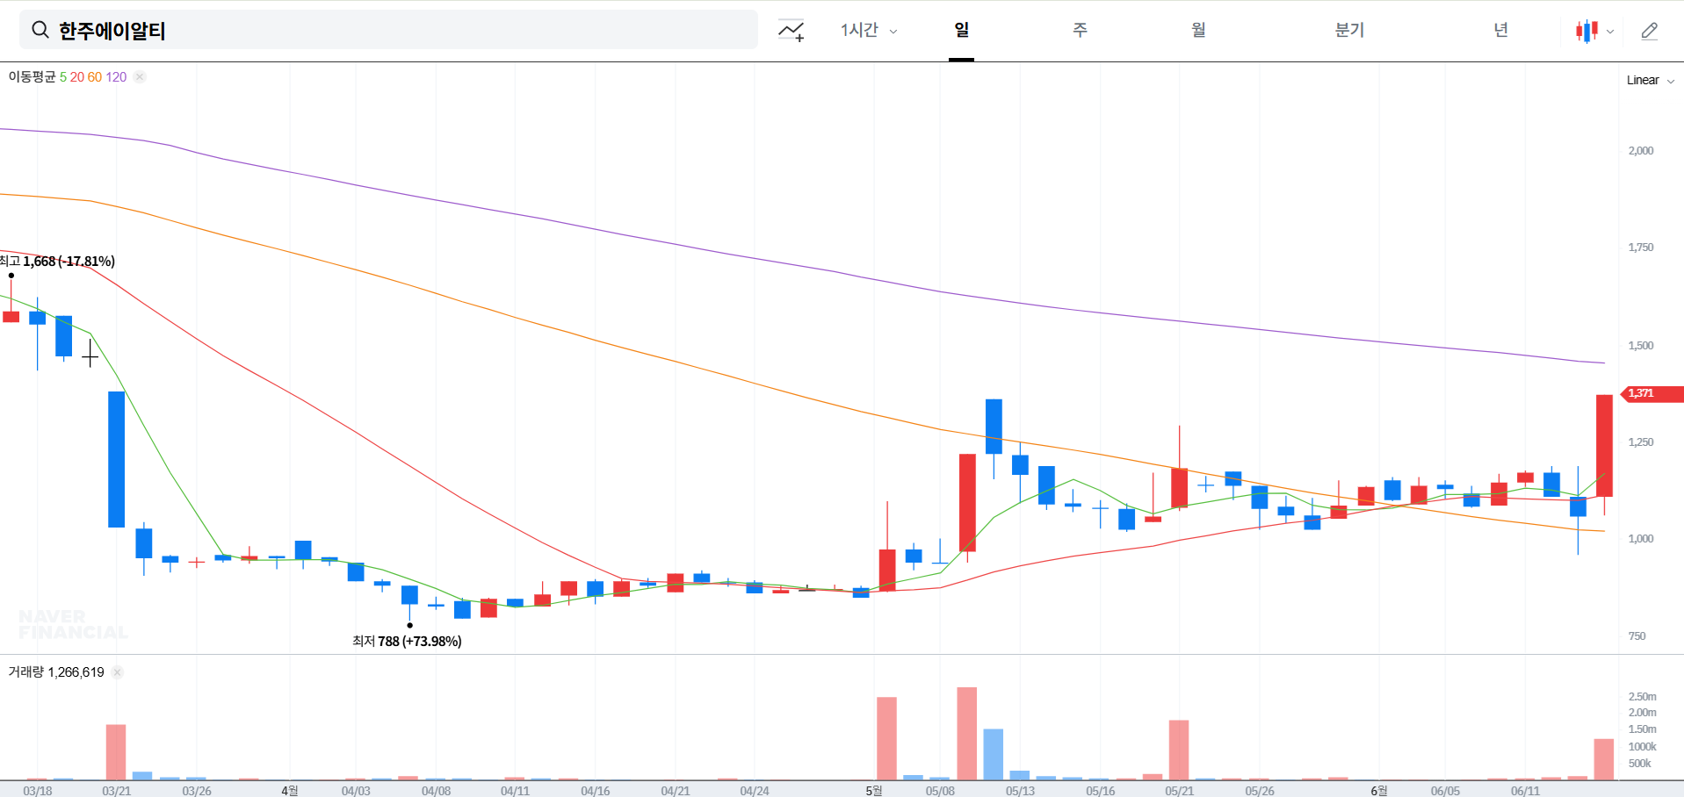Click the 2.50m volume axis label

(x=1643, y=697)
